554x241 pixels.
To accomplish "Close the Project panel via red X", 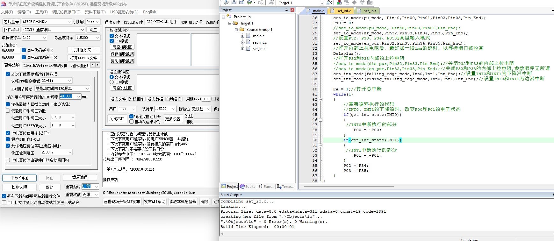I will coord(292,10).
